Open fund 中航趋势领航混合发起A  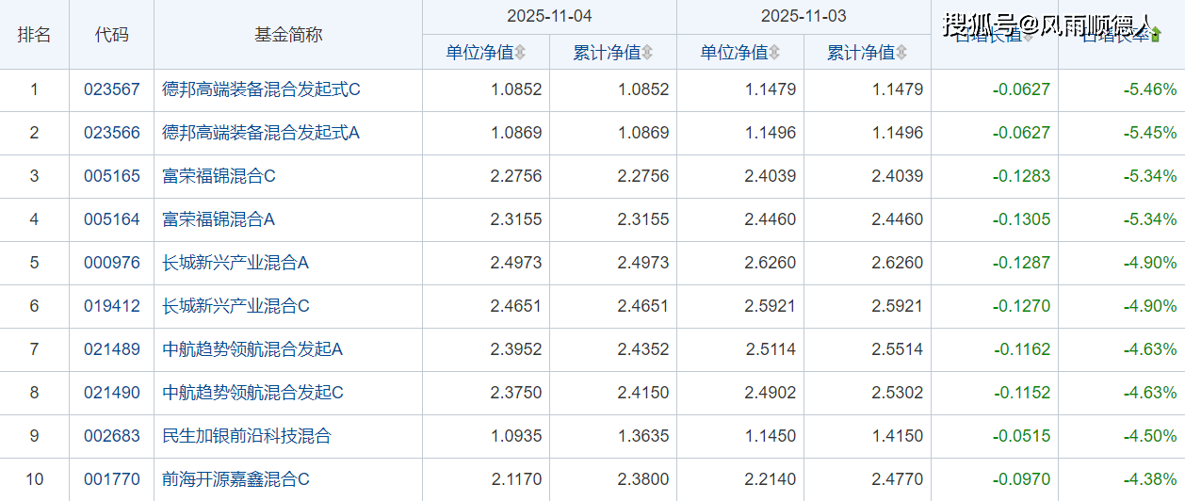click(252, 349)
